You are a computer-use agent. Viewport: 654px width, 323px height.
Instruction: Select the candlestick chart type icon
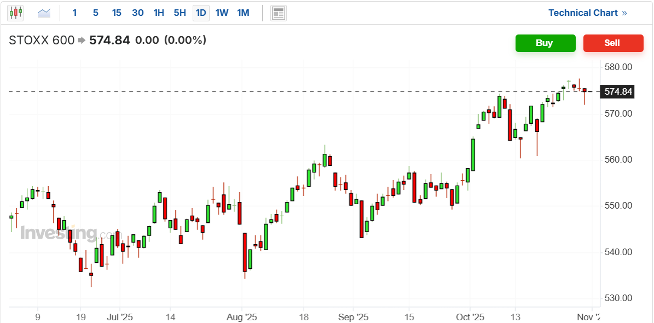pyautogui.click(x=15, y=13)
